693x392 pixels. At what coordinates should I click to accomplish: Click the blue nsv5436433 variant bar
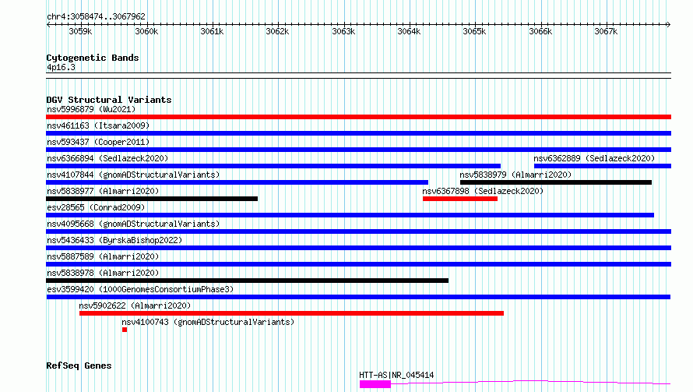pos(358,248)
